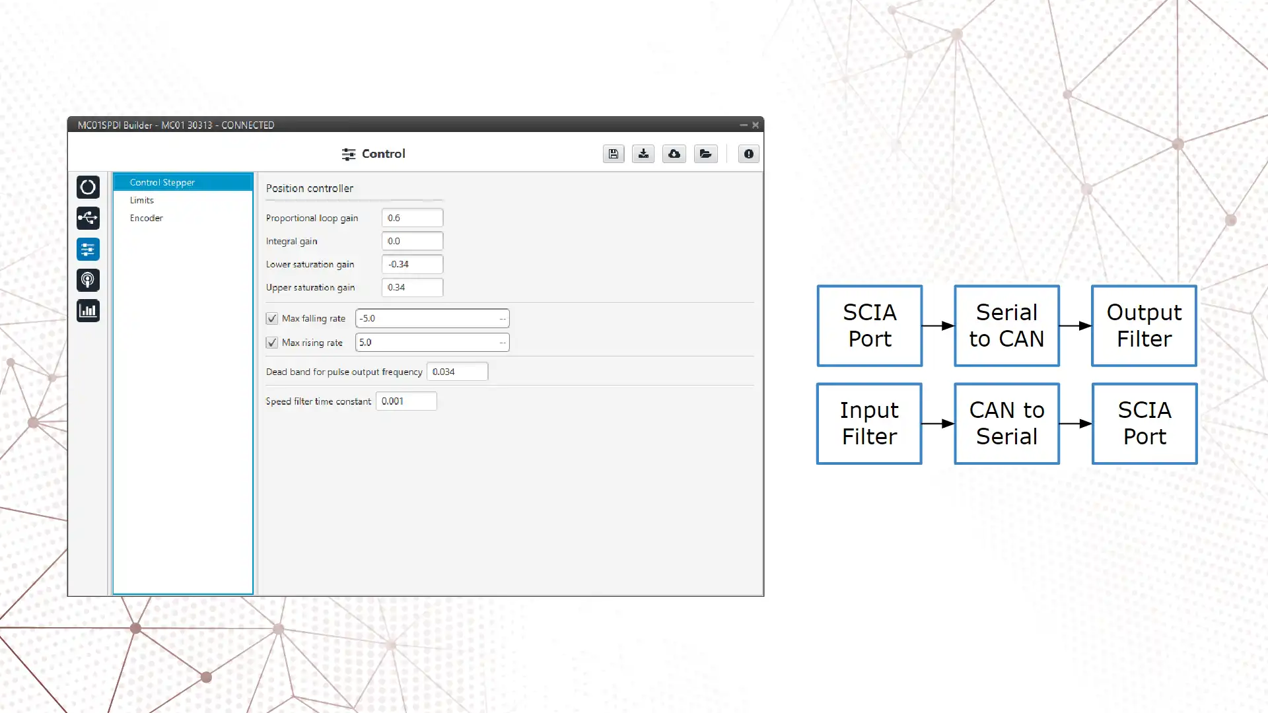
Task: Click the Dead band pulse frequency field
Action: 457,372
